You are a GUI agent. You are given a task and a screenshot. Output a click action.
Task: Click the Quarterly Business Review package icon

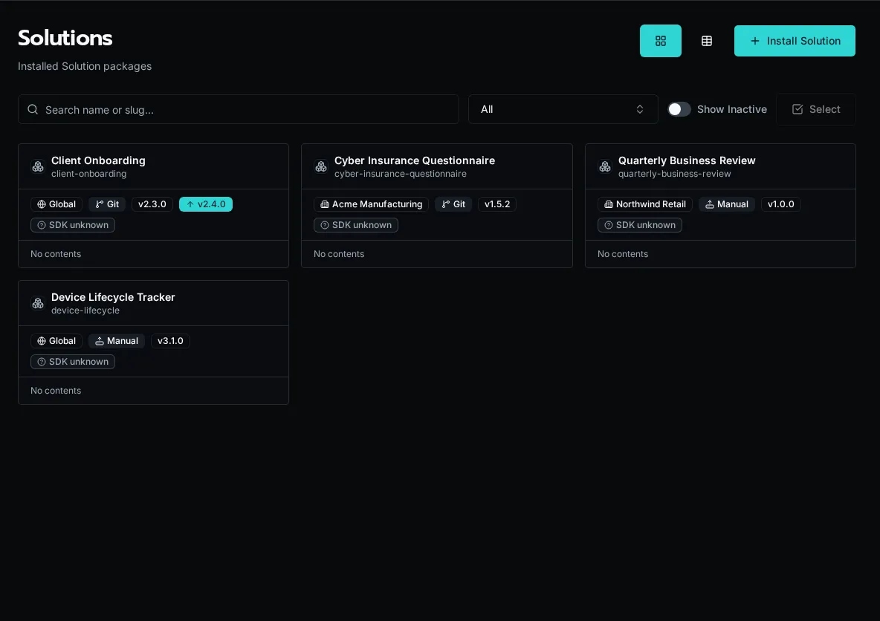[605, 166]
